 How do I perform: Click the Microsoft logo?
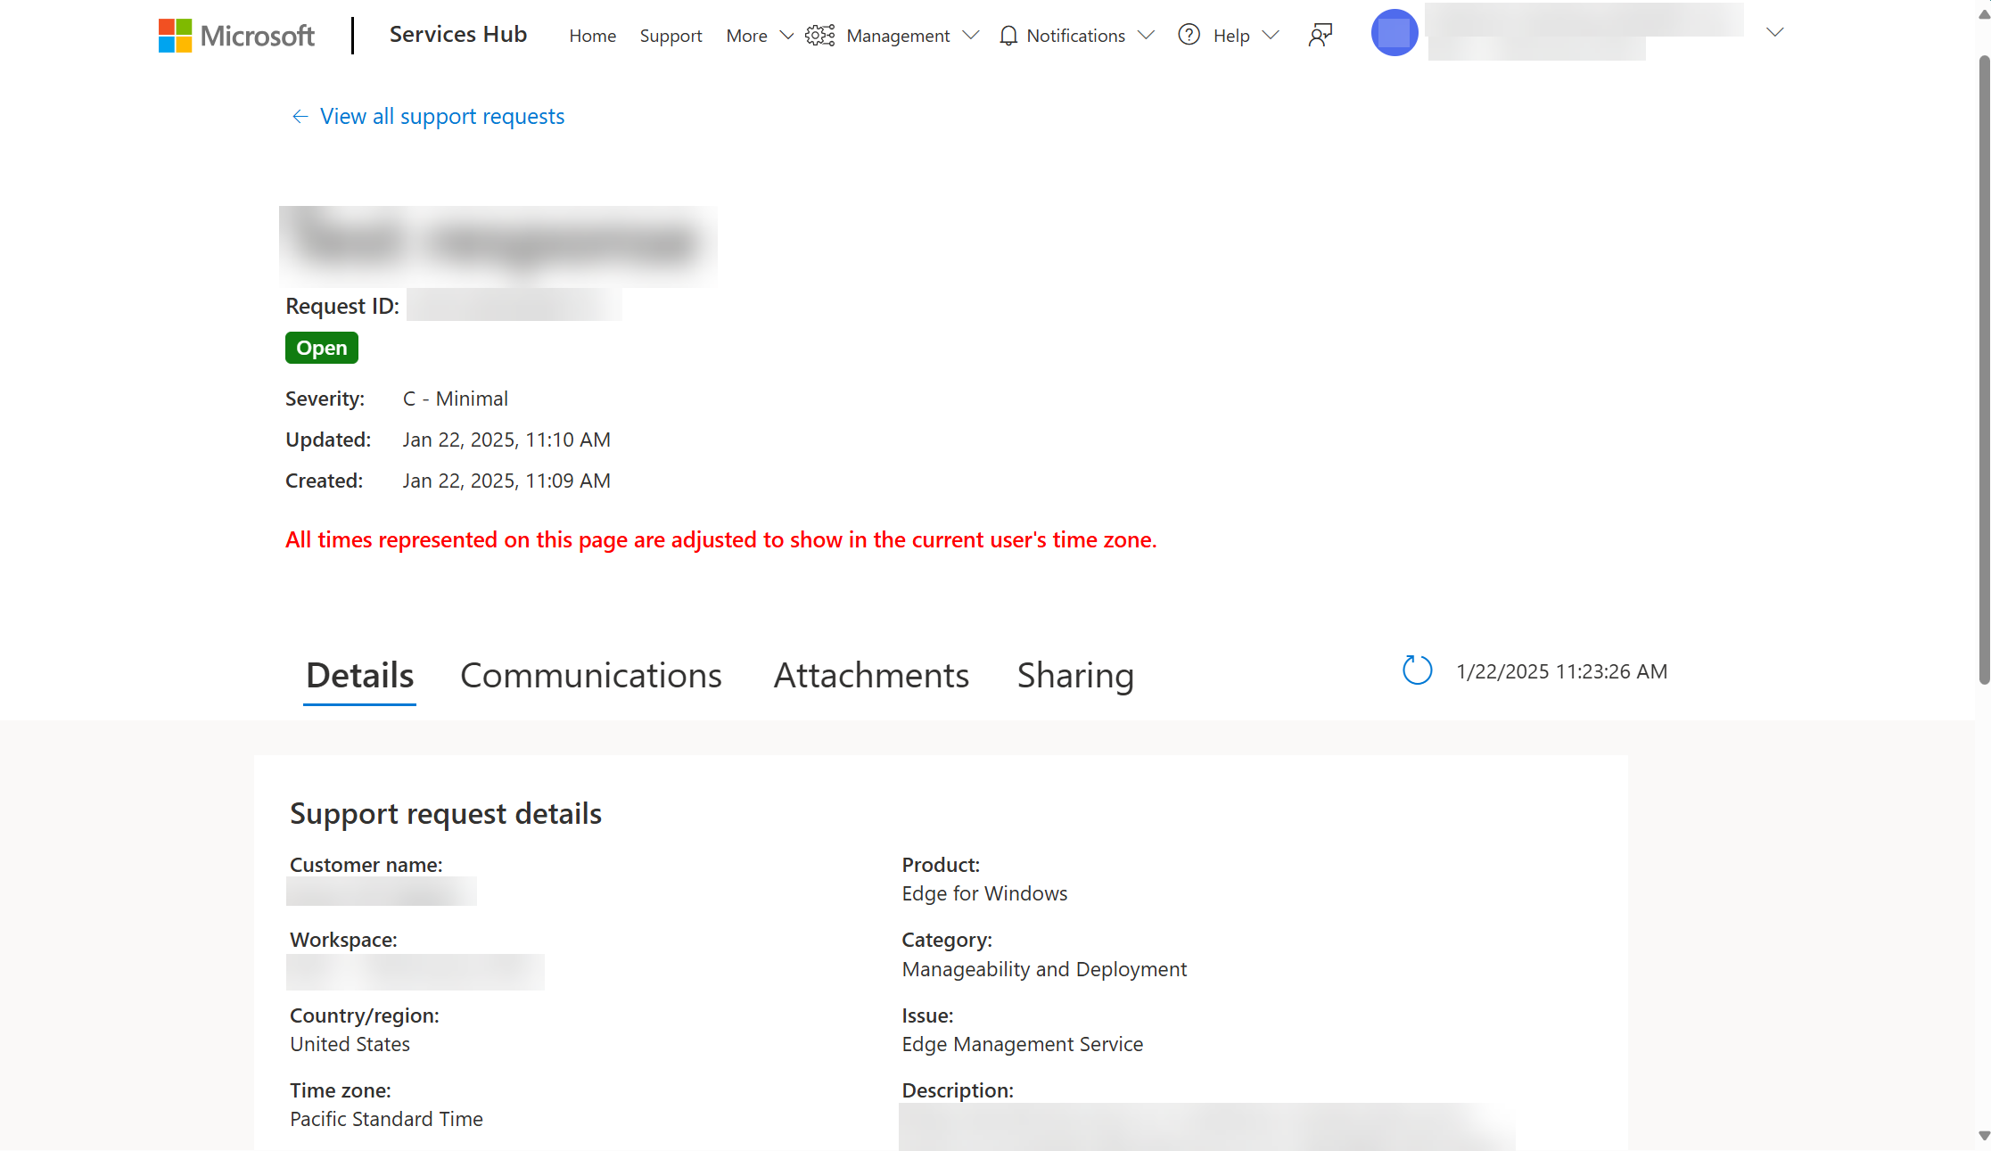[236, 36]
